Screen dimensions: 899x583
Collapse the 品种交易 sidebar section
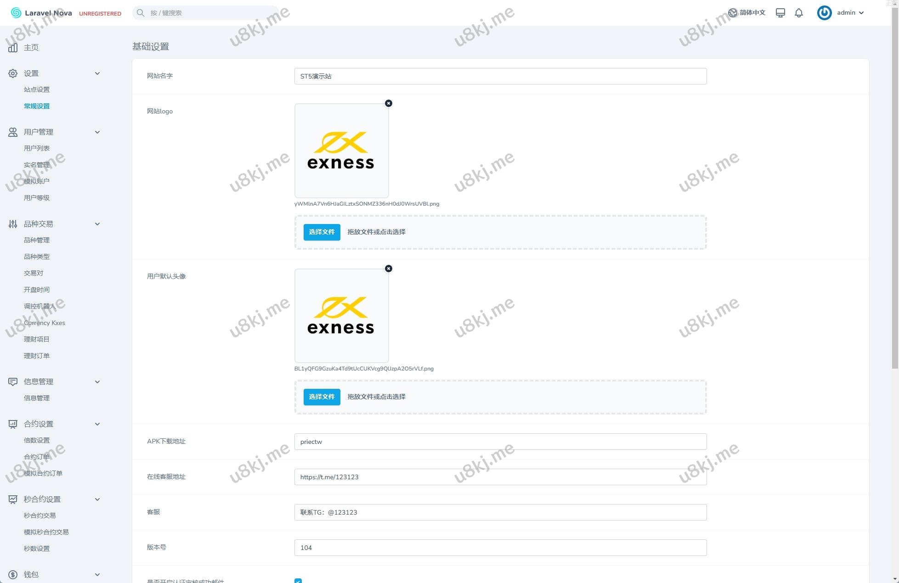(x=97, y=224)
